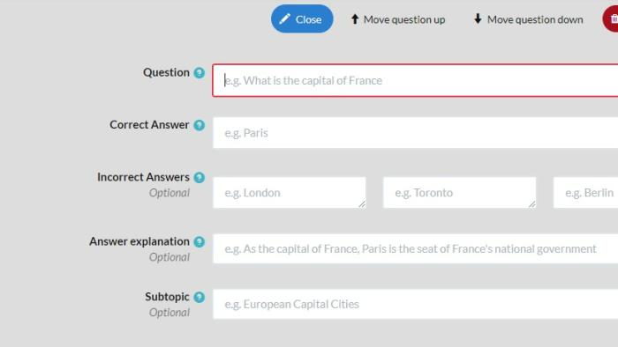Open help icon next to Correct Answer
The height and width of the screenshot is (347, 618).
point(199,125)
